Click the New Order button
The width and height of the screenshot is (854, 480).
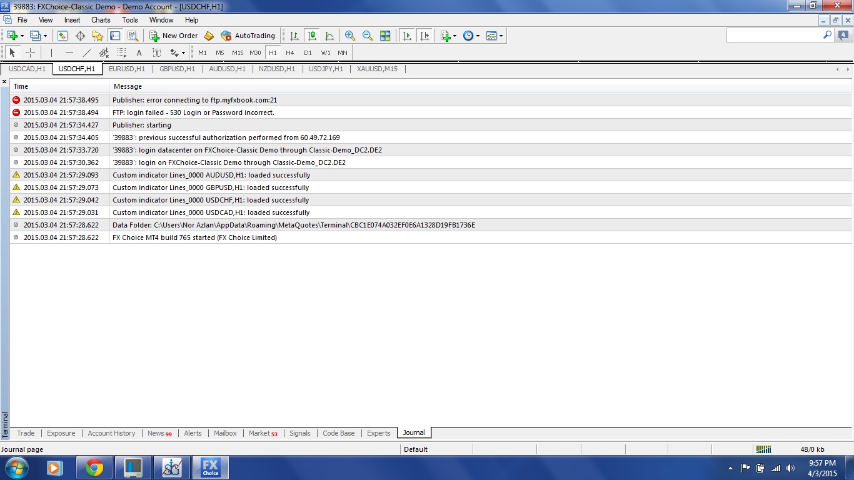point(174,36)
